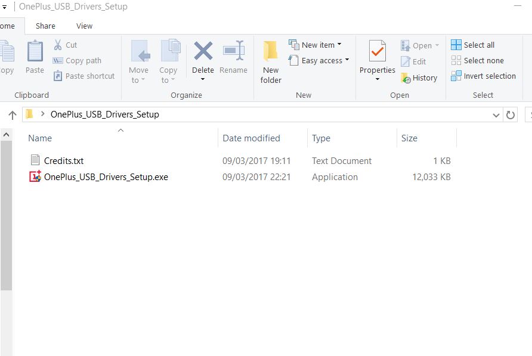Click the Select all icon
Viewport: 532px width, 356px height.
(x=456, y=45)
